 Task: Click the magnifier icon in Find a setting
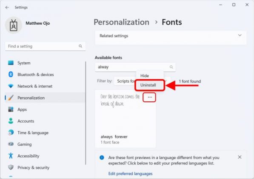pyautogui.click(x=80, y=46)
